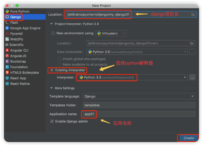Click the Flask horn icon
The width and height of the screenshot is (203, 146).
tap(7, 23)
